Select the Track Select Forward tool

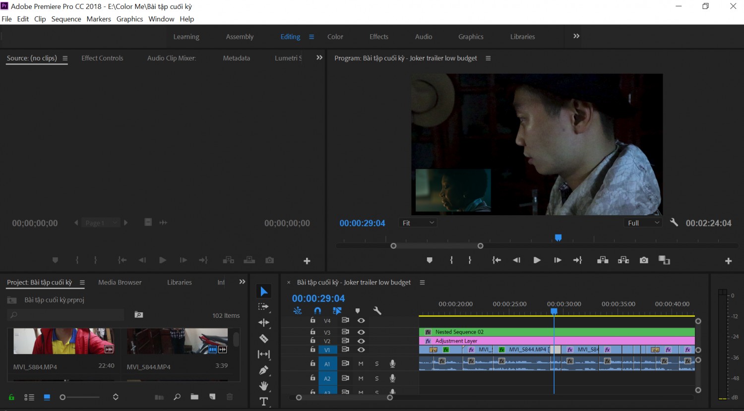coord(264,307)
